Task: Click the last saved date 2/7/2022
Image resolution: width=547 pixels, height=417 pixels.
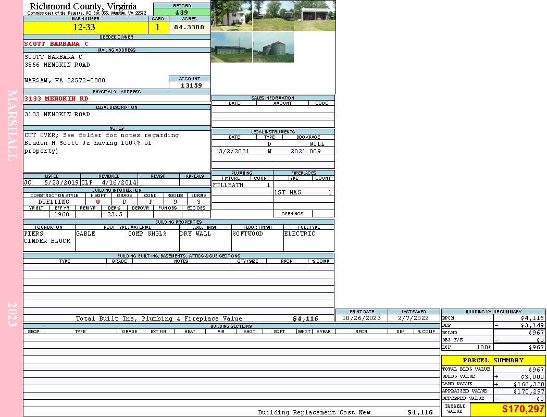Action: (x=413, y=318)
